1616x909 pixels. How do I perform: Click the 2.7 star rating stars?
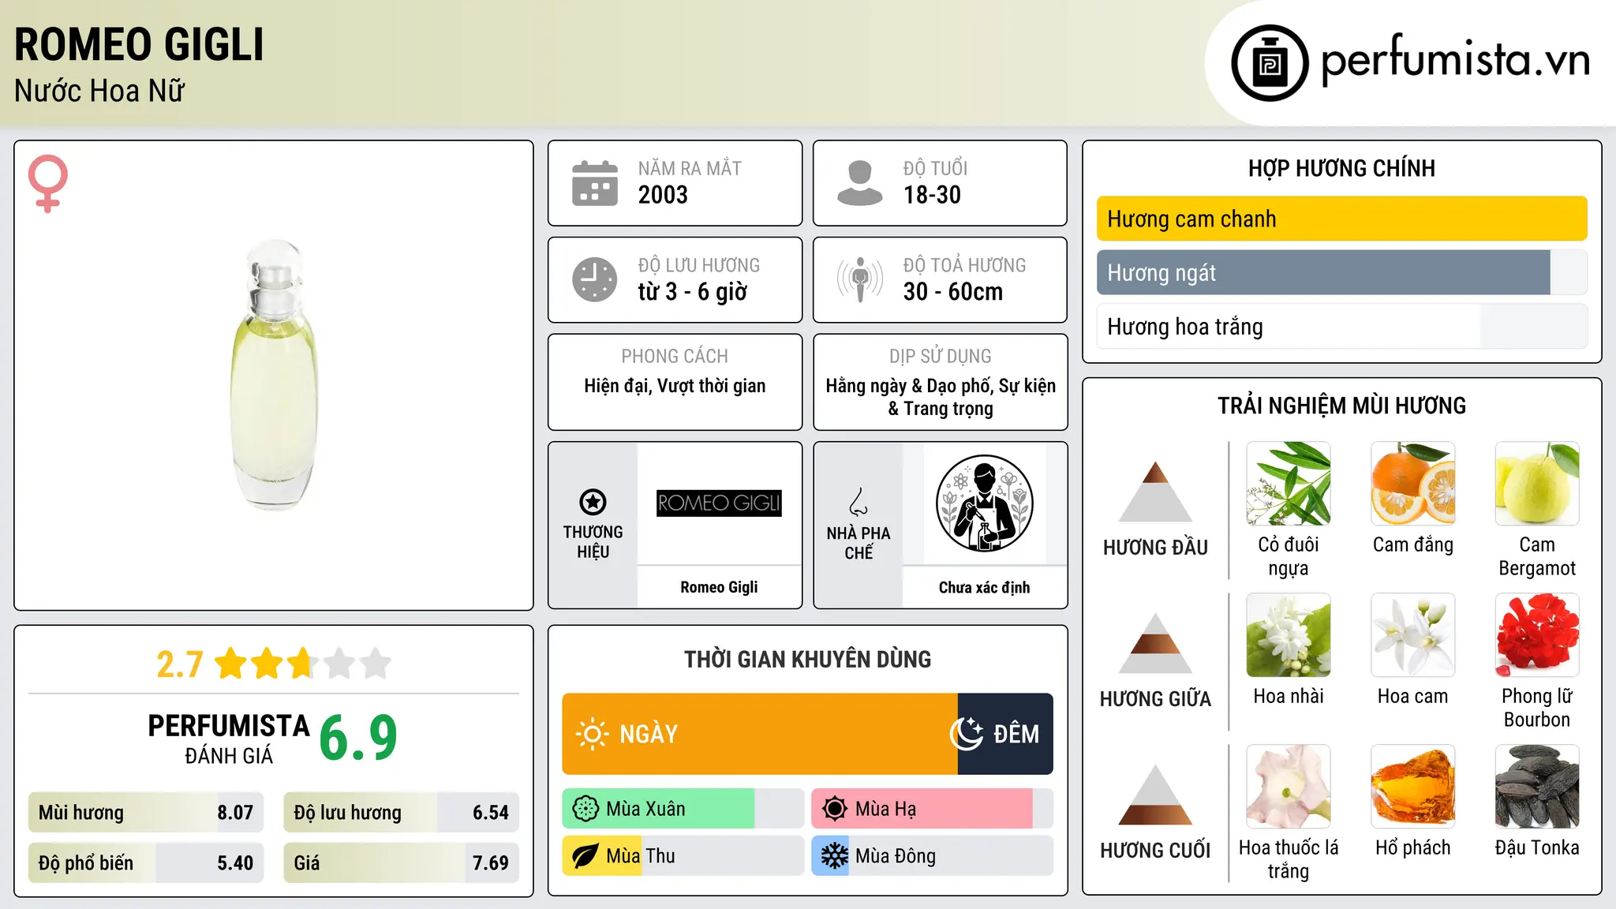pyautogui.click(x=303, y=664)
